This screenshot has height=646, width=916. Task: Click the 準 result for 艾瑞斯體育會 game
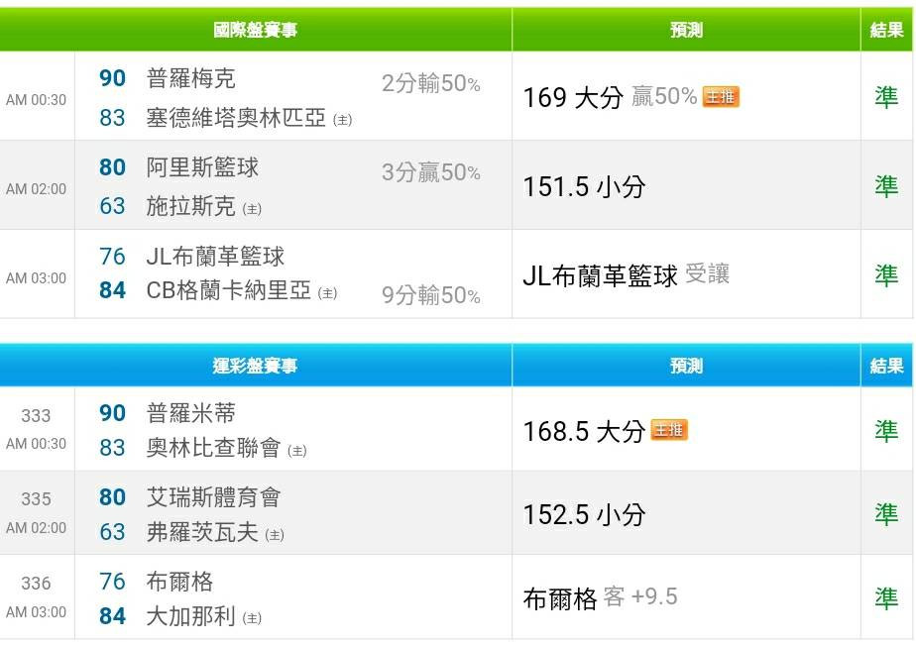[x=886, y=514]
